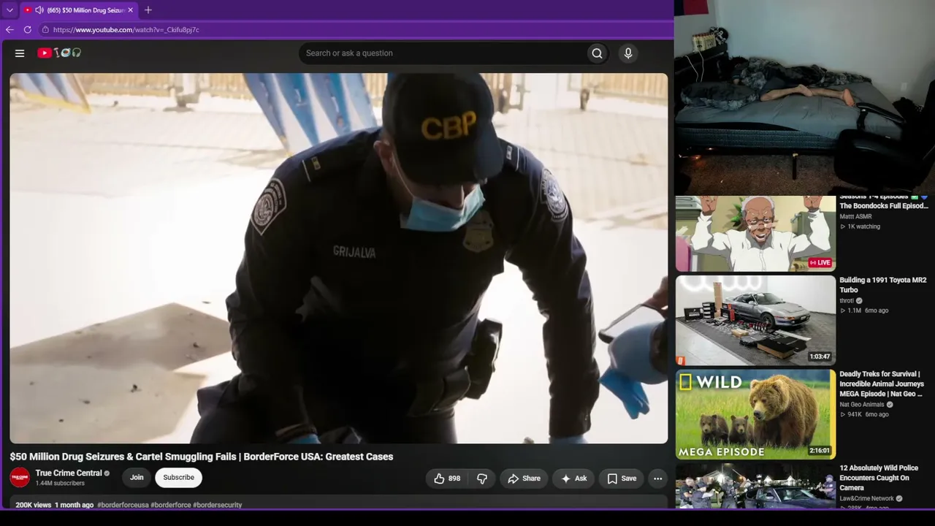Click the verified badge beside True Crime Central
The height and width of the screenshot is (526, 935).
(x=107, y=473)
